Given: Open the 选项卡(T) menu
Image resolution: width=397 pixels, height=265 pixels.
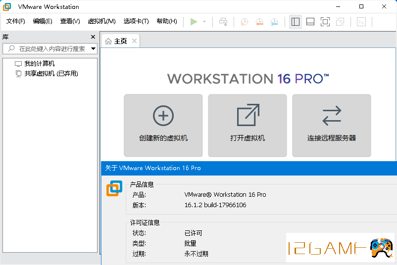Looking at the screenshot, I should click(x=136, y=21).
